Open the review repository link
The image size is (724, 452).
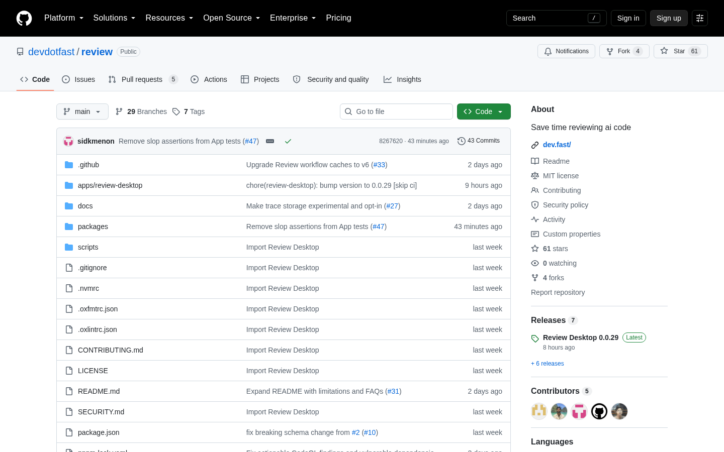tap(97, 52)
